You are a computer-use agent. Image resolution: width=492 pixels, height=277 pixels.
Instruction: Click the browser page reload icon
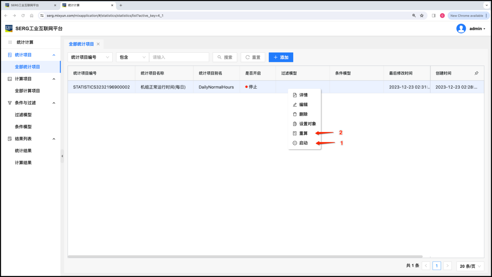click(x=23, y=16)
